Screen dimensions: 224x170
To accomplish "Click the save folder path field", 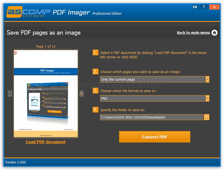I will (x=151, y=117).
